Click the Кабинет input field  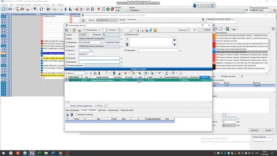(86, 54)
